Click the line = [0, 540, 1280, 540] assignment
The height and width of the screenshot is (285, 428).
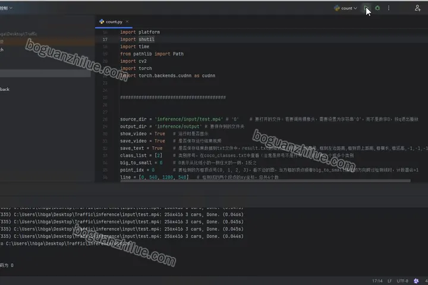tap(154, 178)
